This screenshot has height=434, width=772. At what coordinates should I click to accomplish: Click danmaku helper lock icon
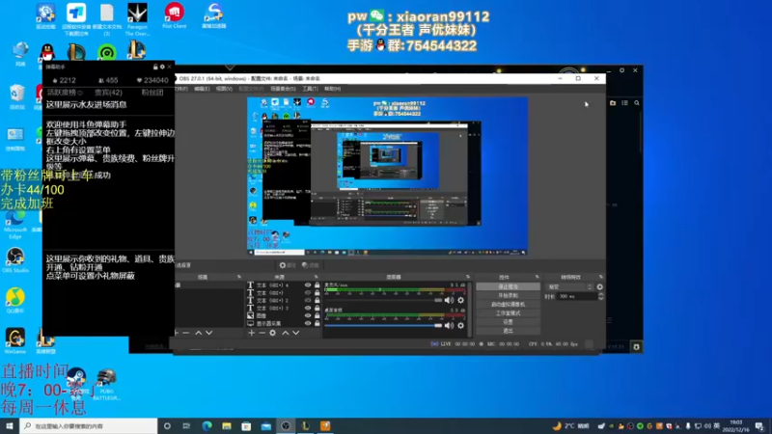point(155,67)
